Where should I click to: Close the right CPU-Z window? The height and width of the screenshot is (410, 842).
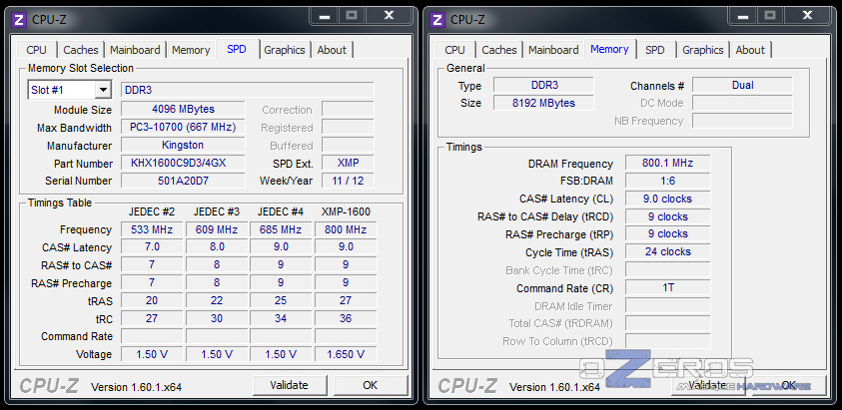click(x=808, y=16)
